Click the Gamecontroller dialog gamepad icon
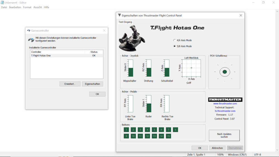Screen dimensions: 279x157 click(31, 40)
